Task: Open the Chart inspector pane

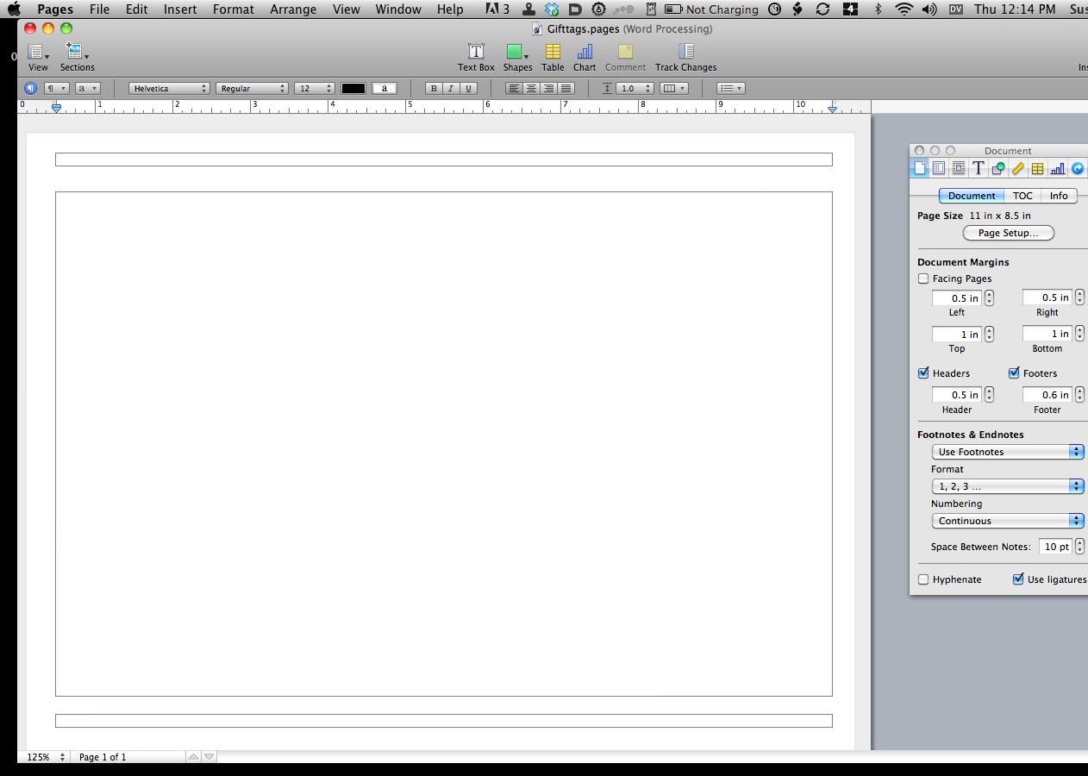Action: coord(1058,168)
